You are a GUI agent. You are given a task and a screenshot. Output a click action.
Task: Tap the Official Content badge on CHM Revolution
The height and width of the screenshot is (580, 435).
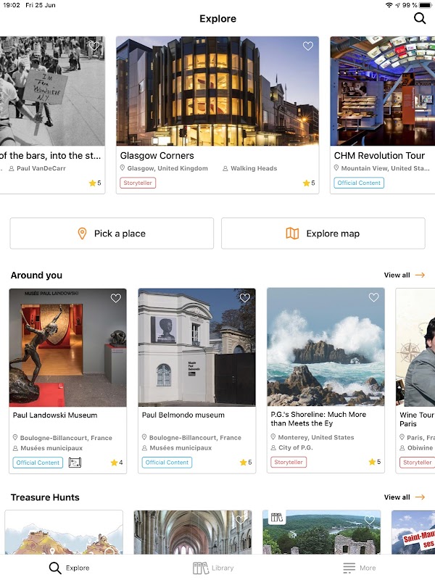point(359,183)
